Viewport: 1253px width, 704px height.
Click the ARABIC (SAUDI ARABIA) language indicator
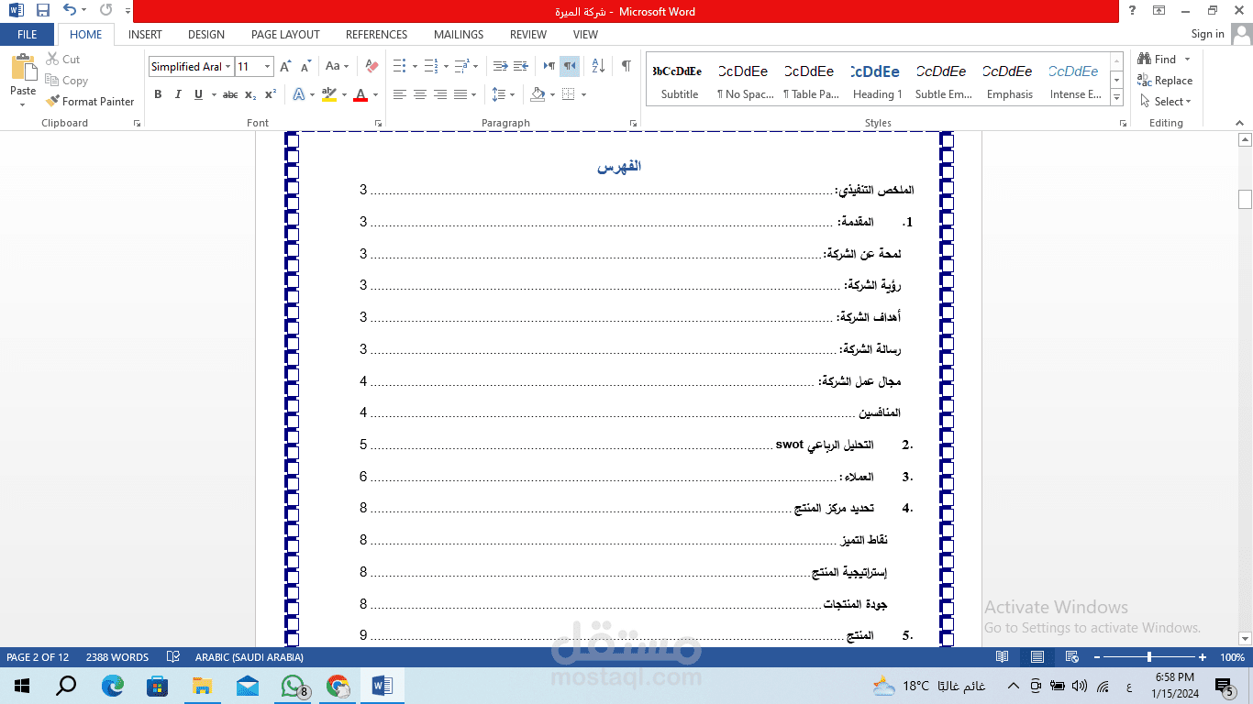click(249, 657)
